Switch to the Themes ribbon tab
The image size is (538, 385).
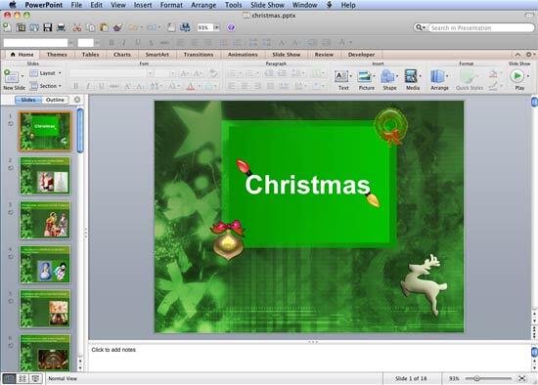tap(57, 55)
